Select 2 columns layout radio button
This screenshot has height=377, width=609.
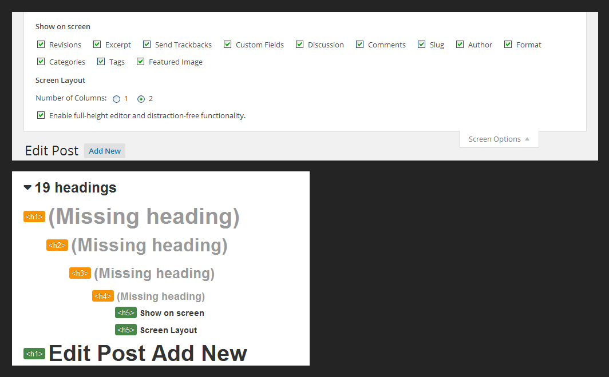141,99
